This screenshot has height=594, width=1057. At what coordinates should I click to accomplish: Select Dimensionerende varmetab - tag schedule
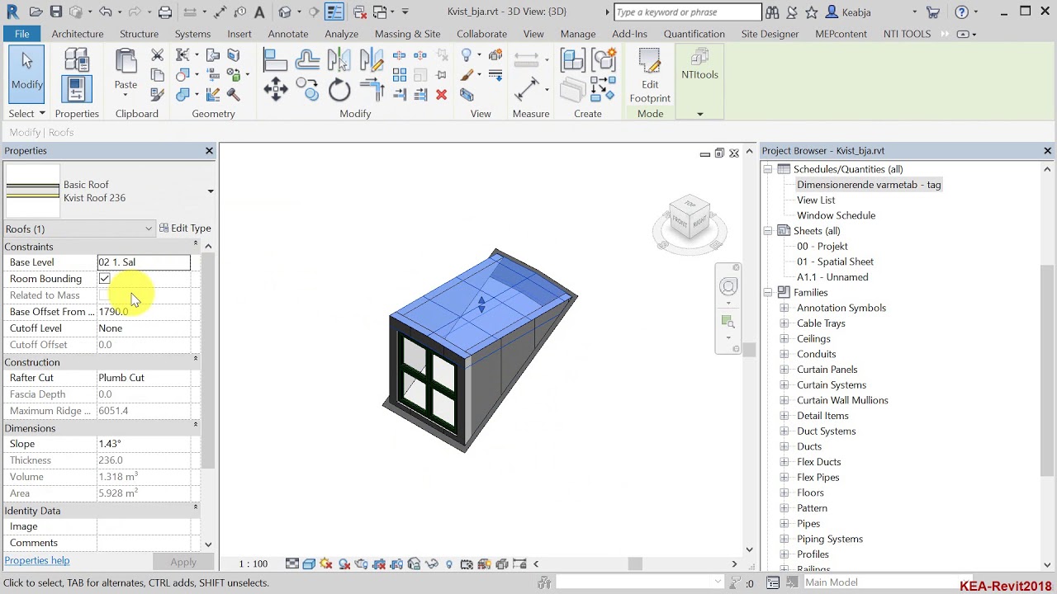point(869,185)
